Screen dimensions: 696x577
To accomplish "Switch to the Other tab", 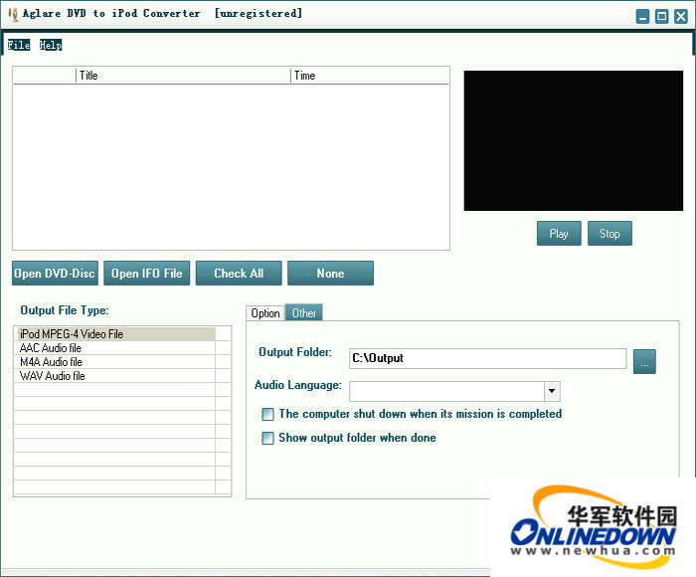I will click(304, 312).
